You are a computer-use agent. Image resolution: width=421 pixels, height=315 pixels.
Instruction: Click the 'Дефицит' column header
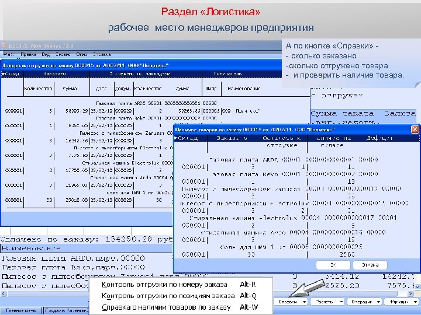coord(379,138)
